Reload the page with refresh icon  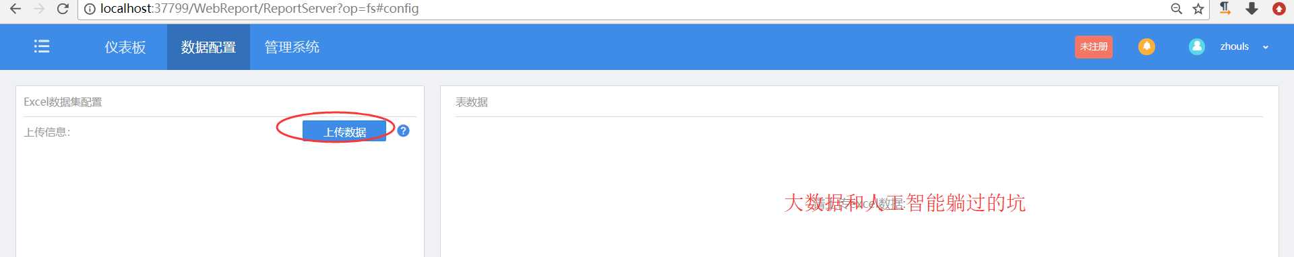coord(63,9)
